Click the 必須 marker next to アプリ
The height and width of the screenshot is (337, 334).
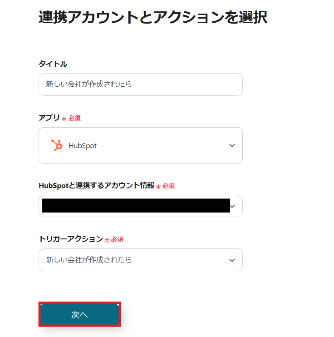click(74, 118)
